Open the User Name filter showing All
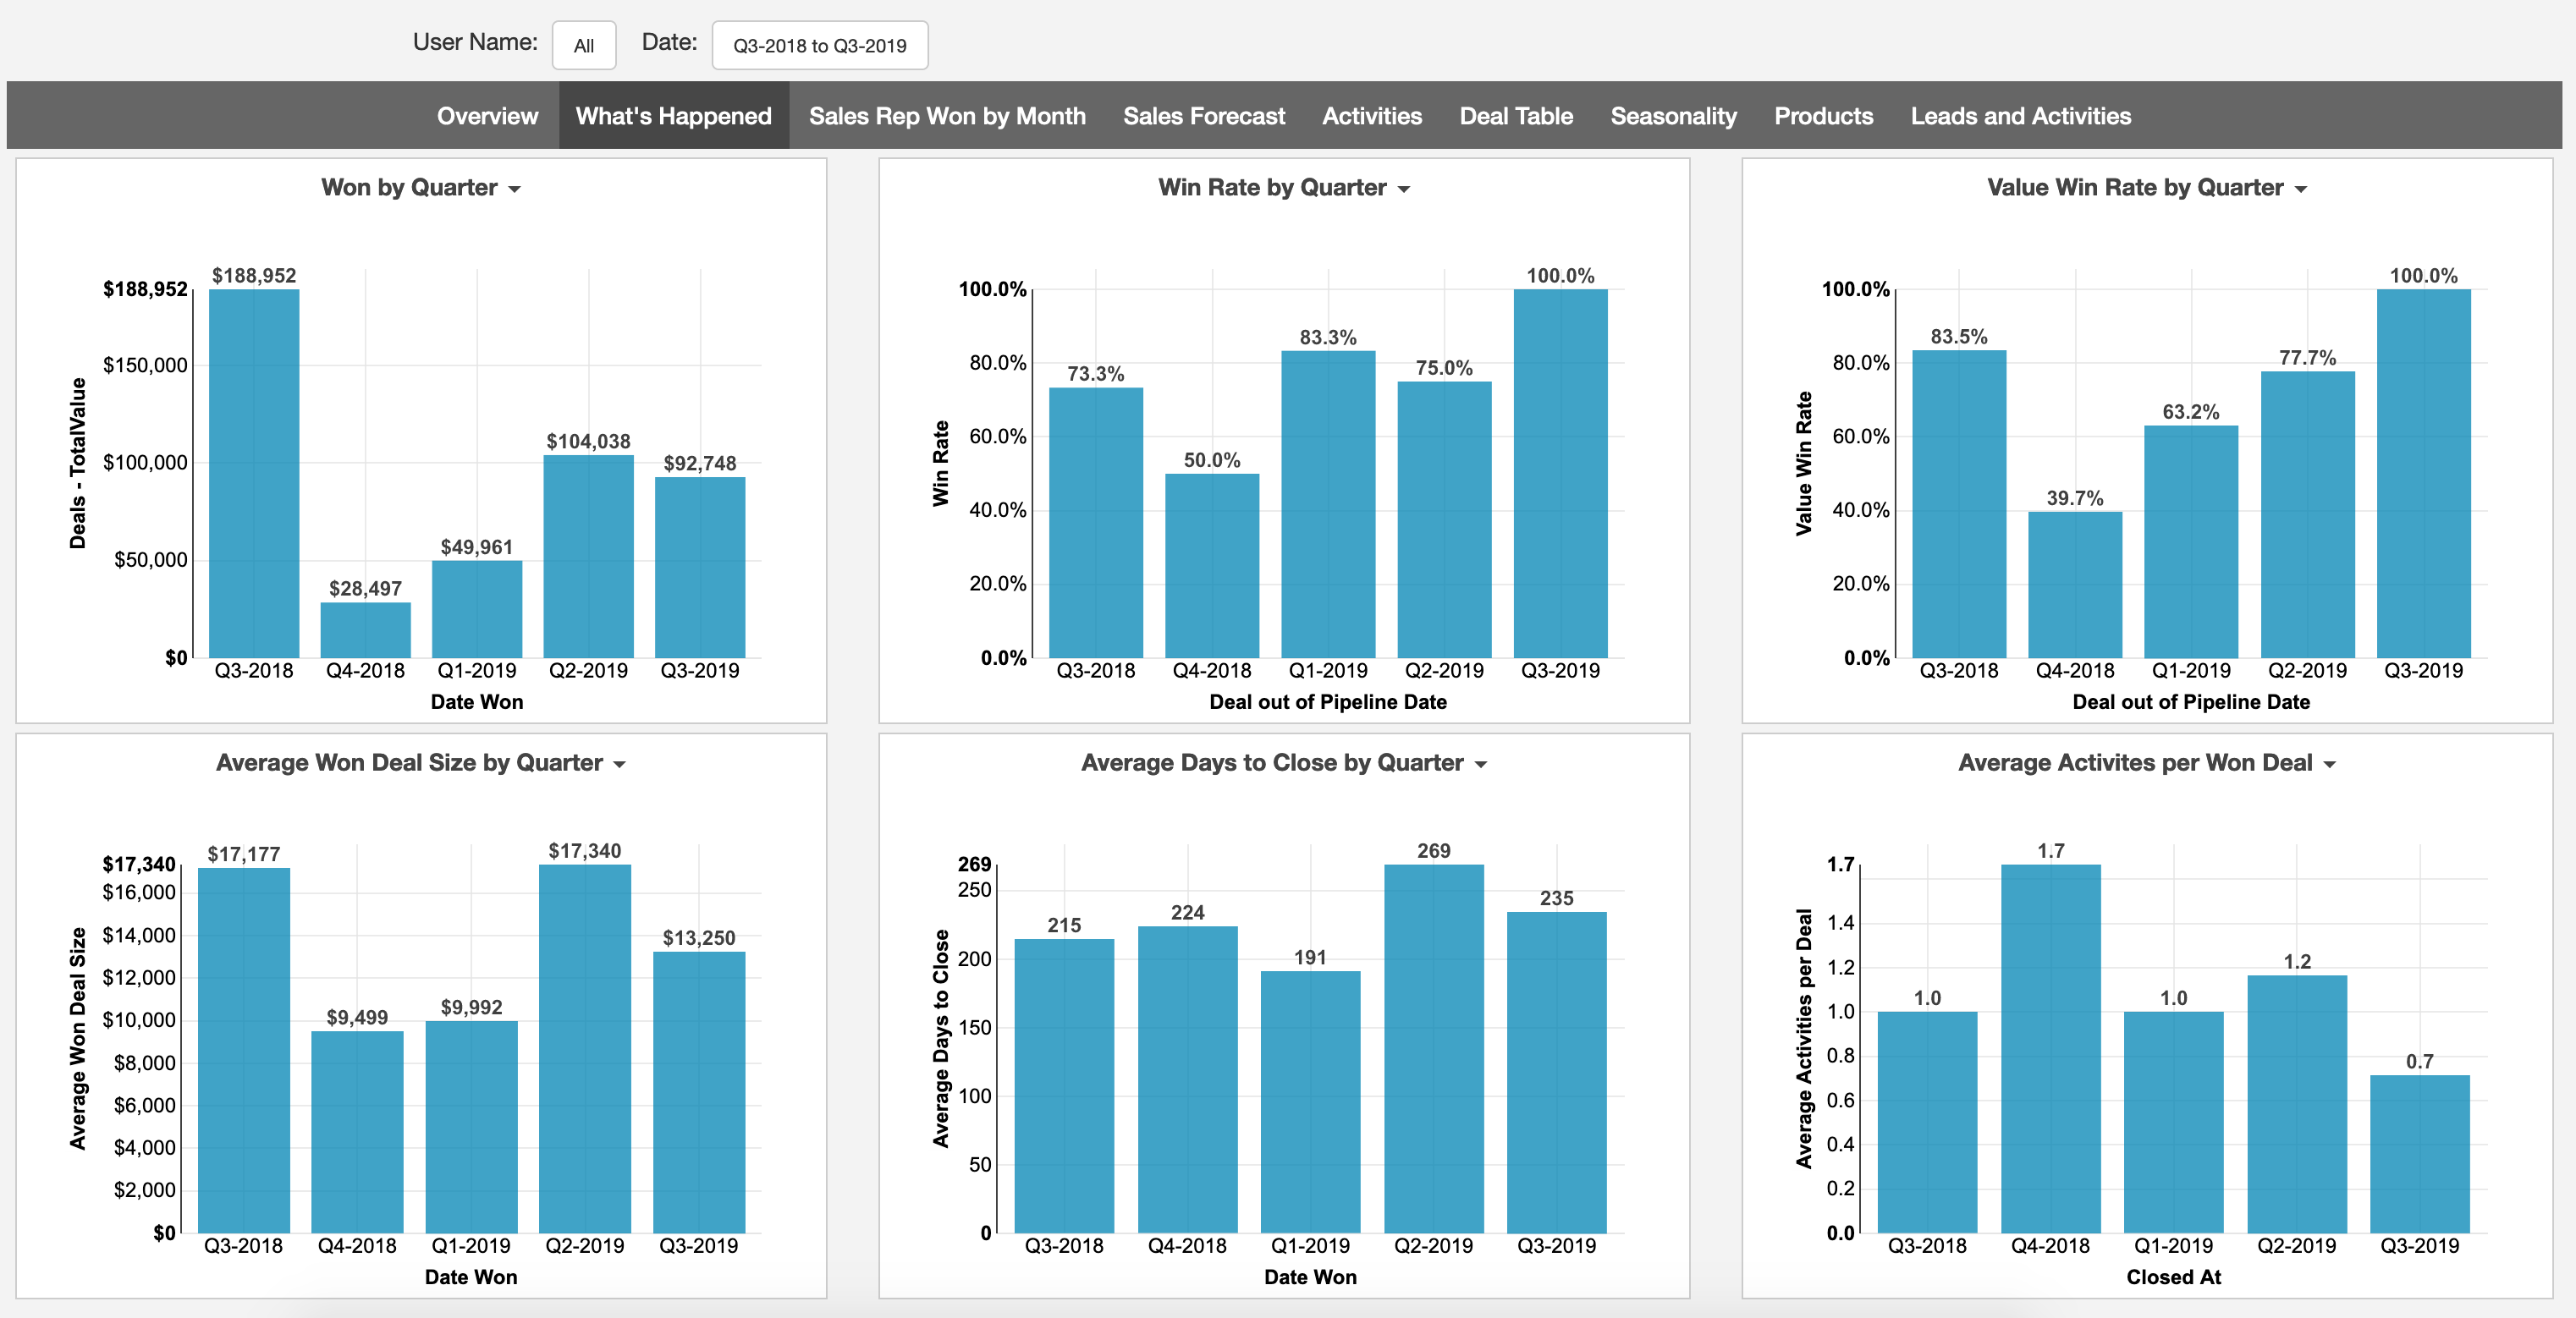 pyautogui.click(x=584, y=45)
